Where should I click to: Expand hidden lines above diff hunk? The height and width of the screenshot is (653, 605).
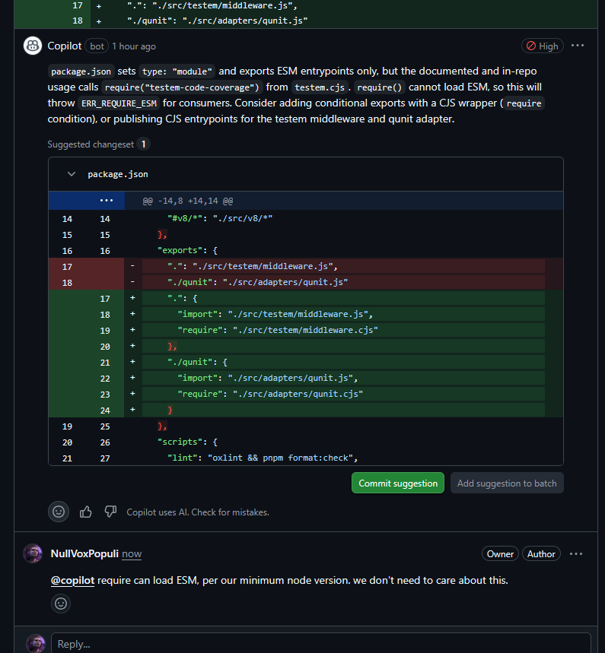pos(107,201)
